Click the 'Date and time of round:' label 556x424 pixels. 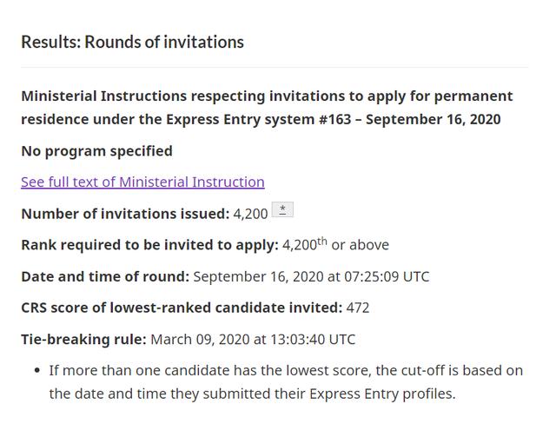coord(105,276)
